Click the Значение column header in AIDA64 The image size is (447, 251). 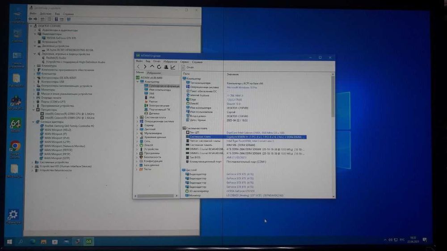232,74
